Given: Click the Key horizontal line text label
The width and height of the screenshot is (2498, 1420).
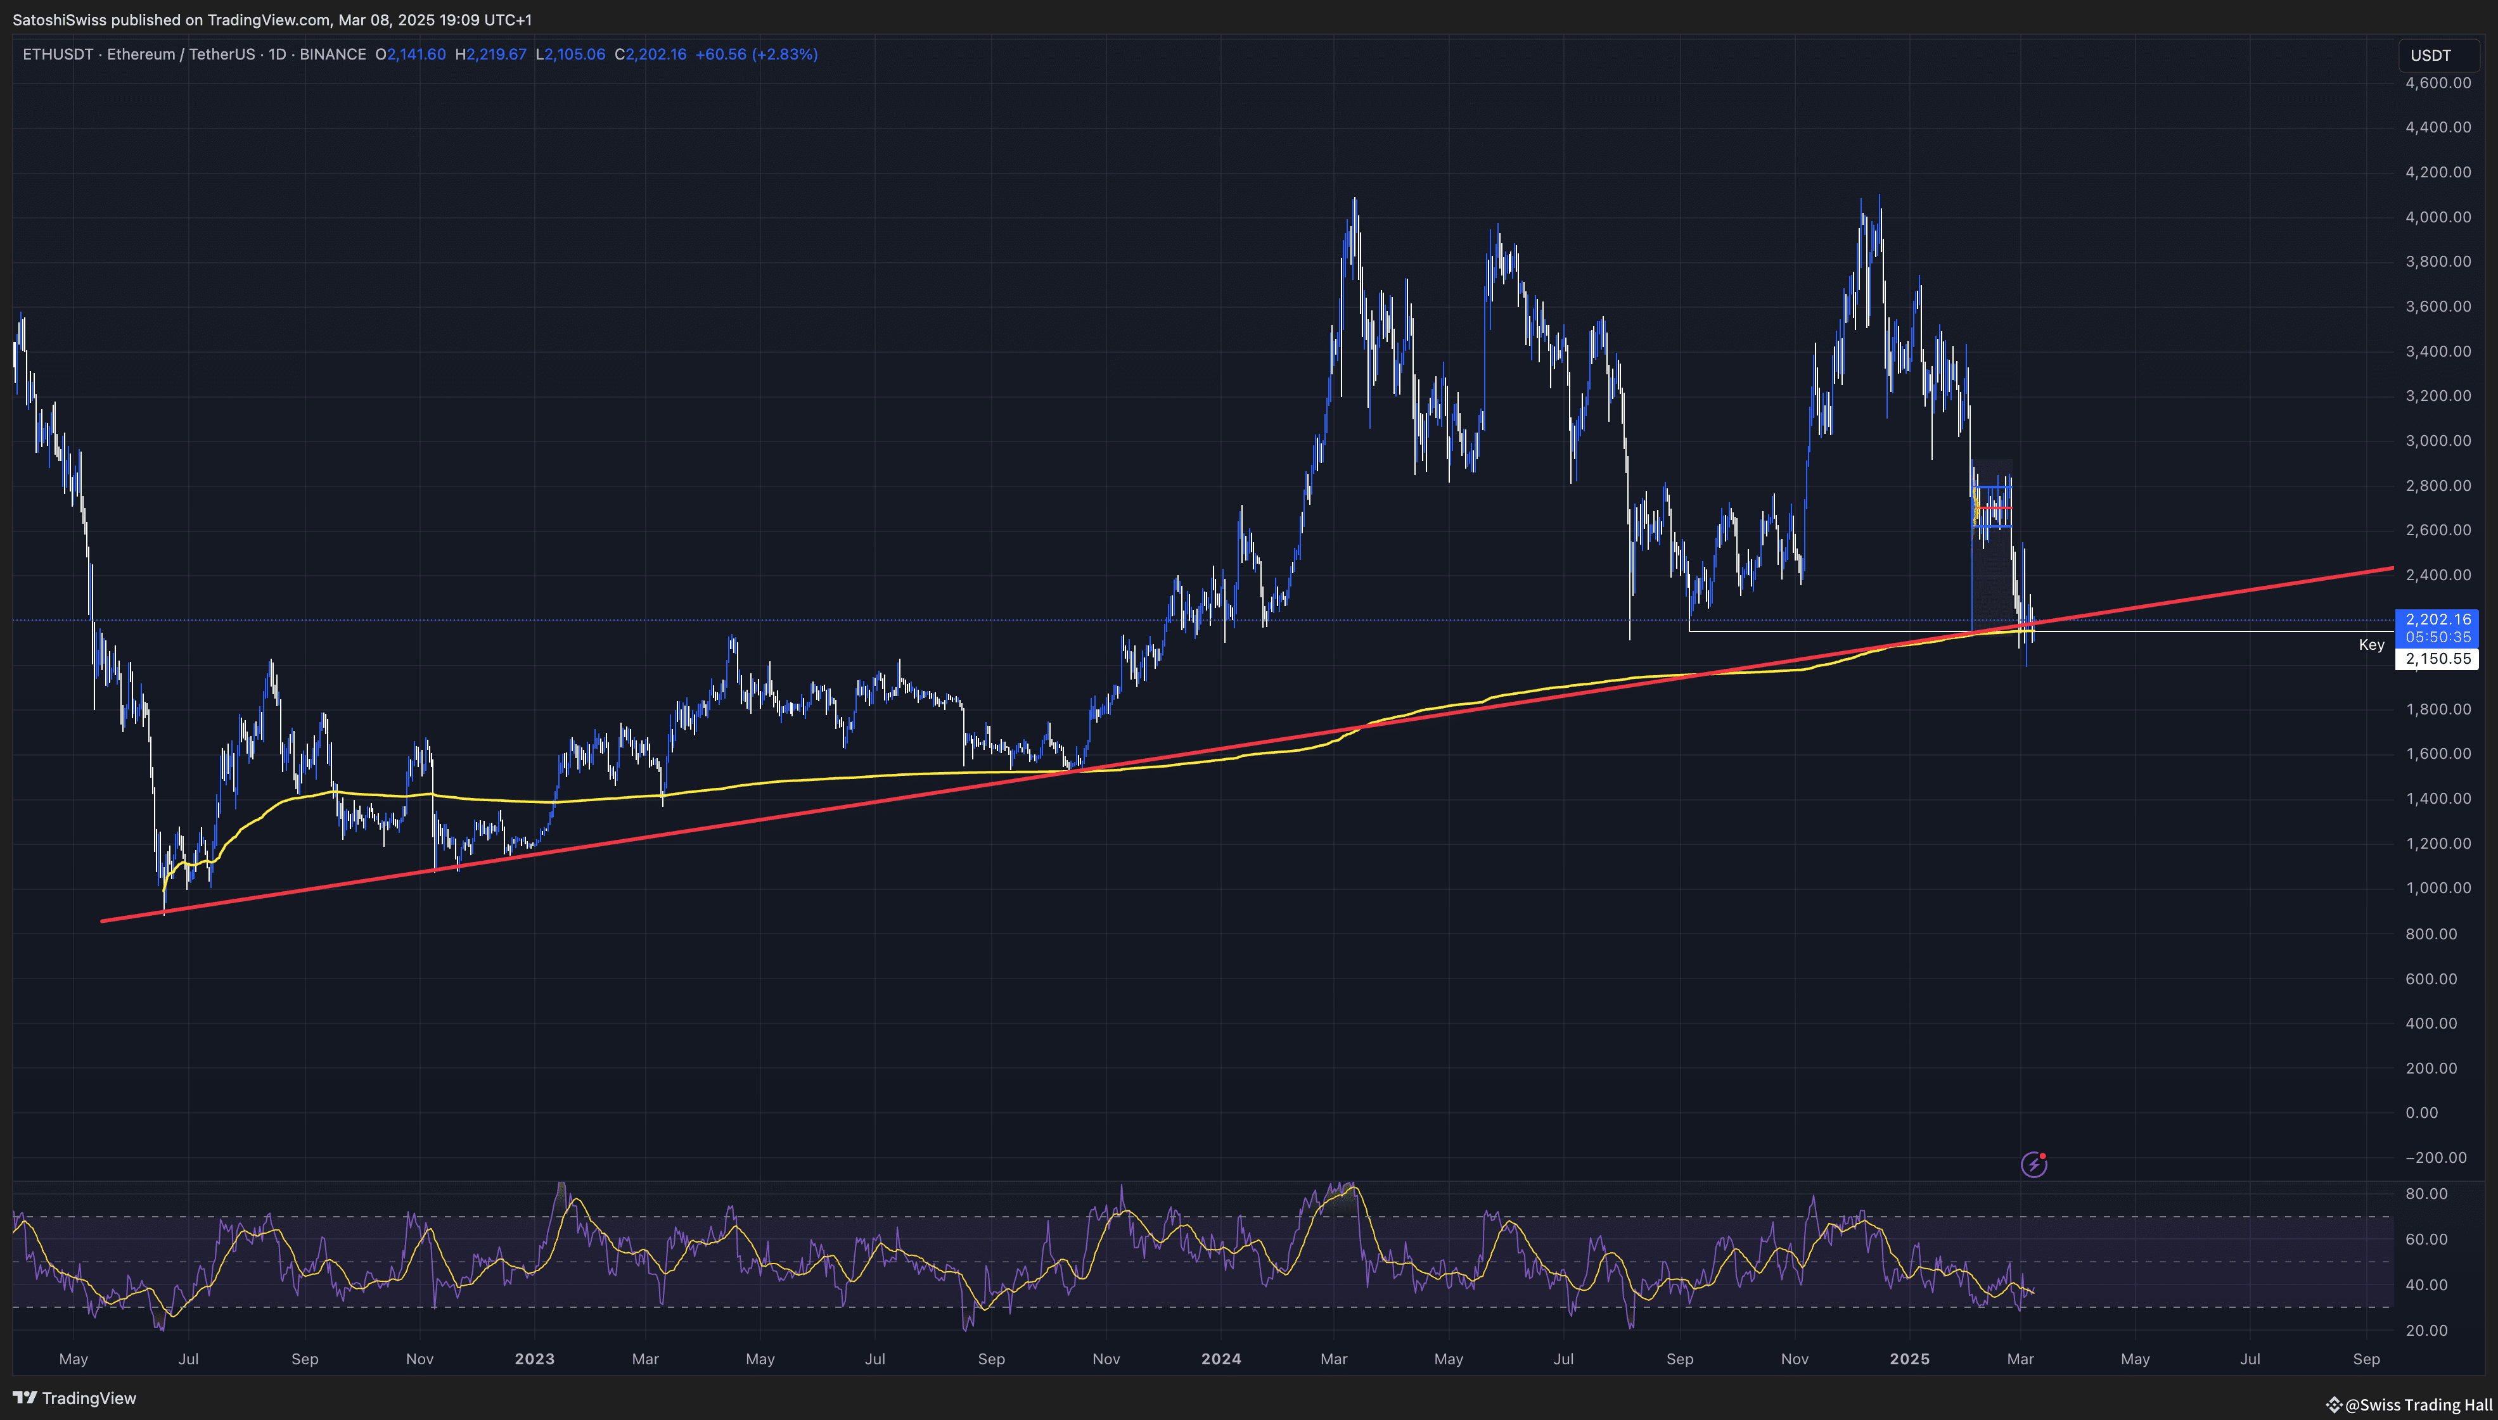Looking at the screenshot, I should point(2371,645).
